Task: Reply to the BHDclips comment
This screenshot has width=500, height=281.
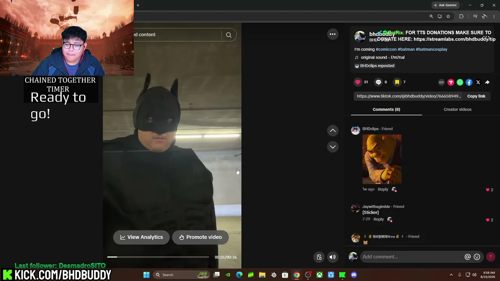Action: coord(383,189)
